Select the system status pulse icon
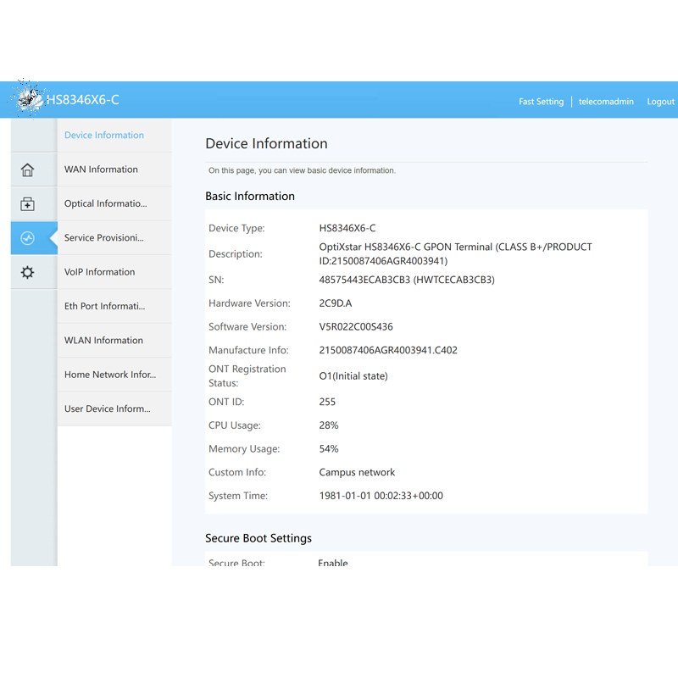Image resolution: width=678 pixels, height=678 pixels. click(27, 238)
